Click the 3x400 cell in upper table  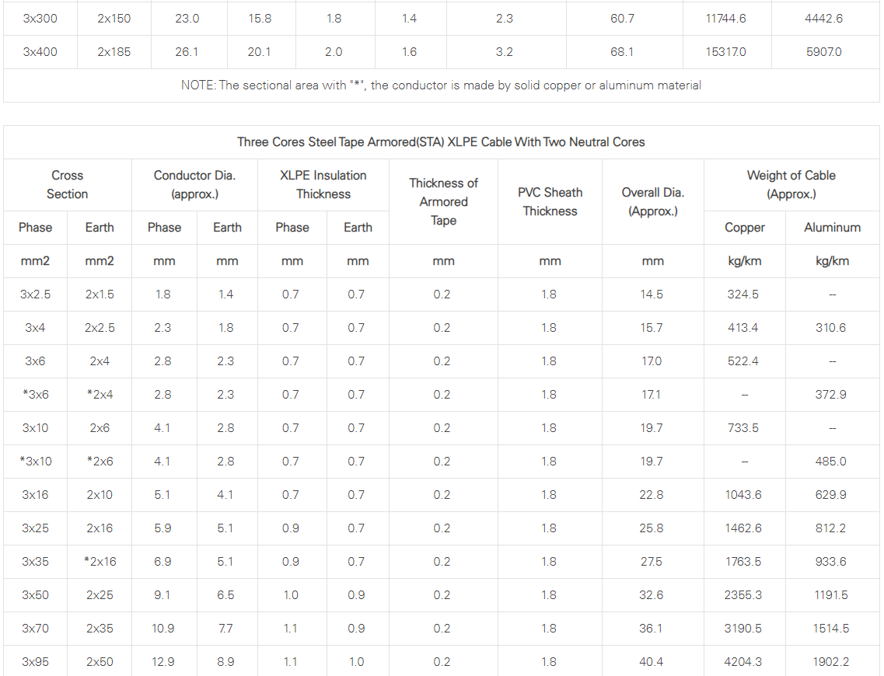point(40,52)
